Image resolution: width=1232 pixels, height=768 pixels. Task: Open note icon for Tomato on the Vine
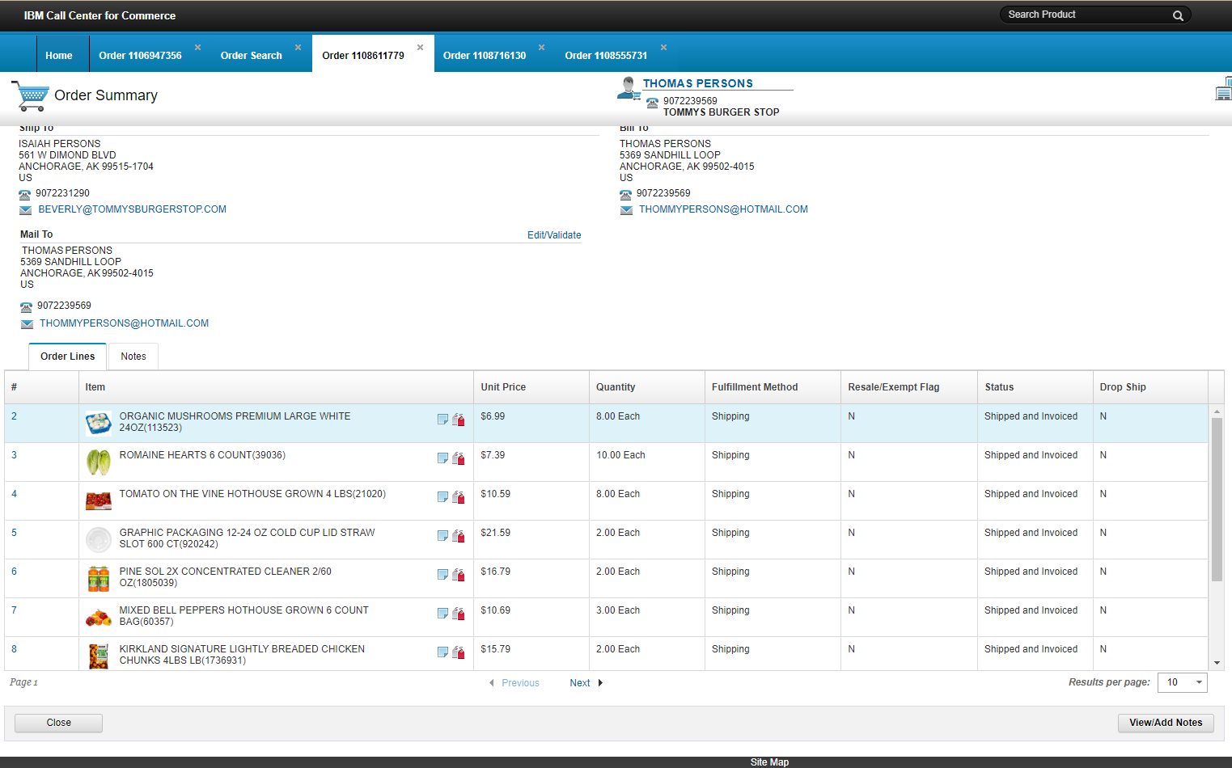coord(442,497)
